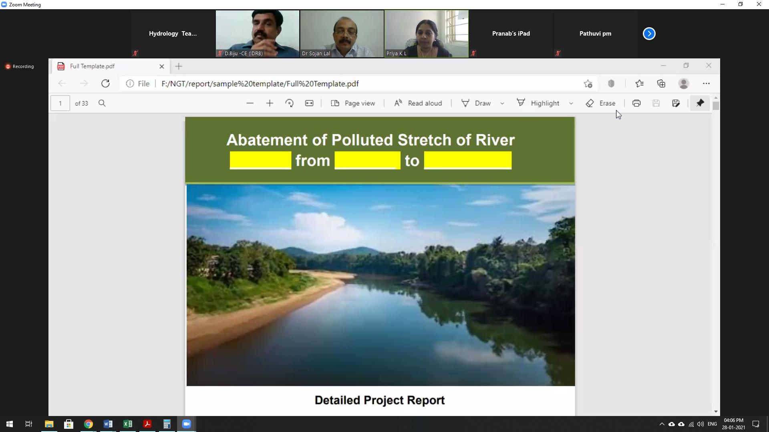769x432 pixels.
Task: Expand the Draw options dropdown arrow
Action: coord(502,103)
